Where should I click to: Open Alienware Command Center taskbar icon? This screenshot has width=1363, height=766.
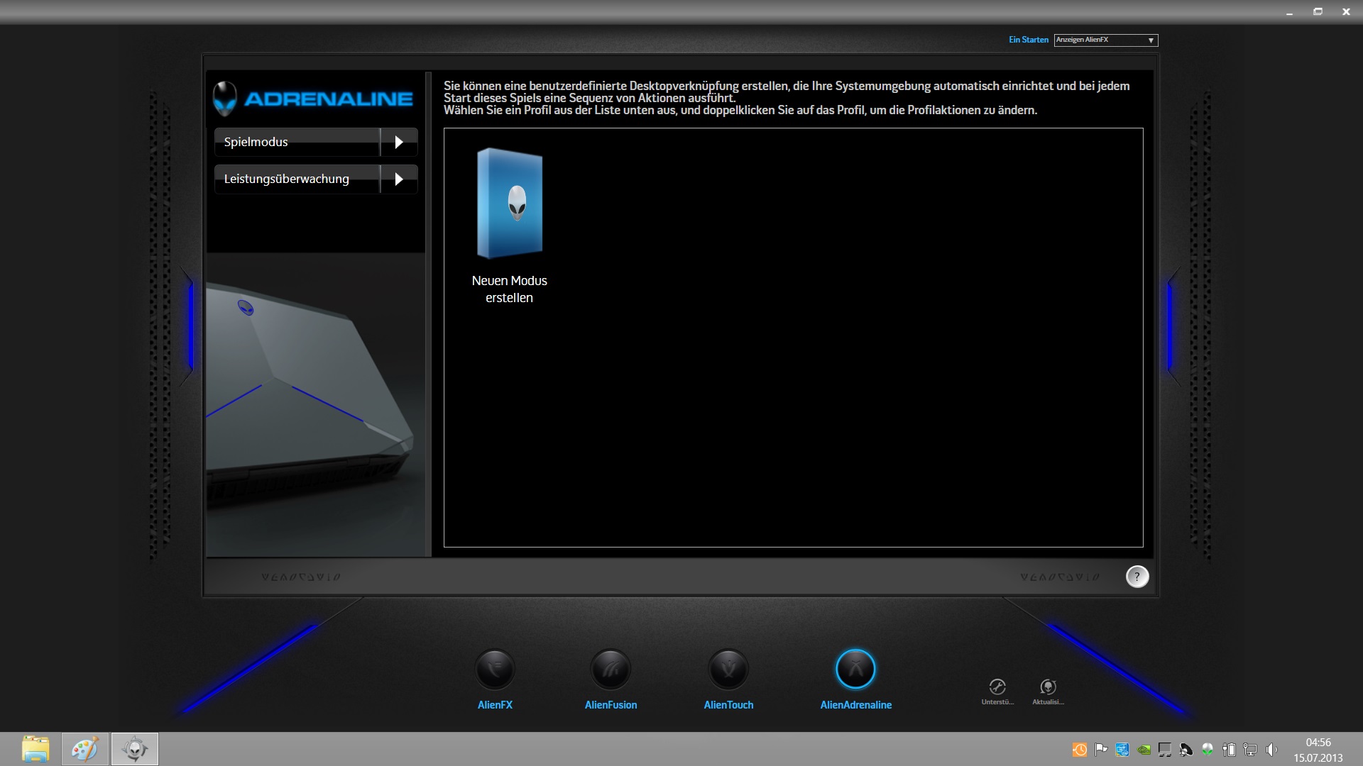click(x=134, y=749)
